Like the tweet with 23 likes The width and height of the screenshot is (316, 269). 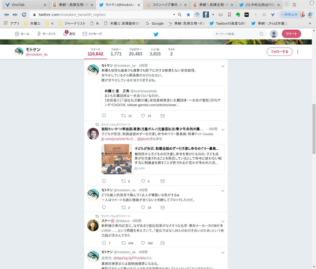coord(143,116)
